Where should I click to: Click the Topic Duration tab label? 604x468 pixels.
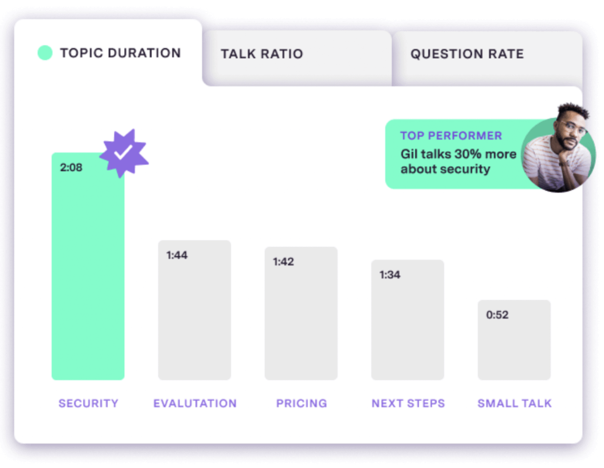120,53
